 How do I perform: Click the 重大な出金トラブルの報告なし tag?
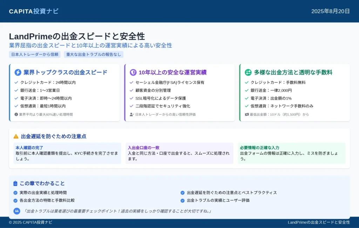tap(94, 54)
